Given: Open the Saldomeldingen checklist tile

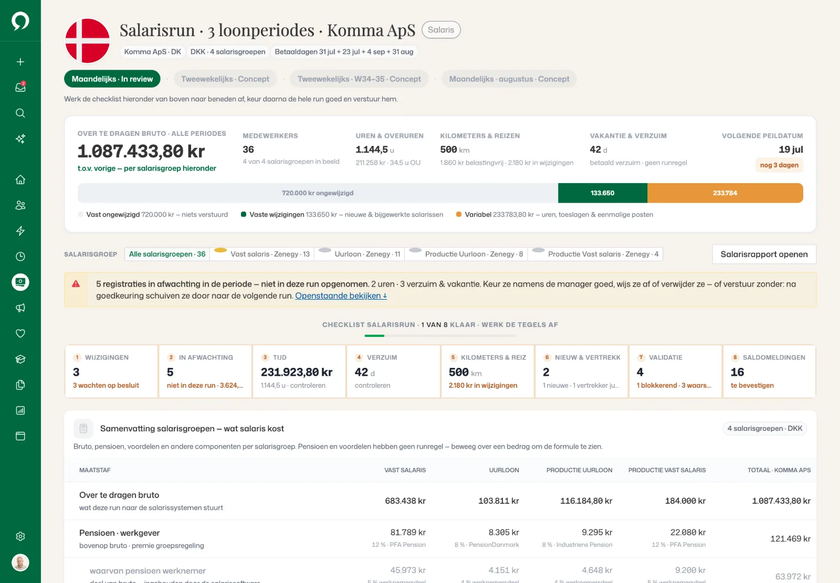Looking at the screenshot, I should coord(769,371).
